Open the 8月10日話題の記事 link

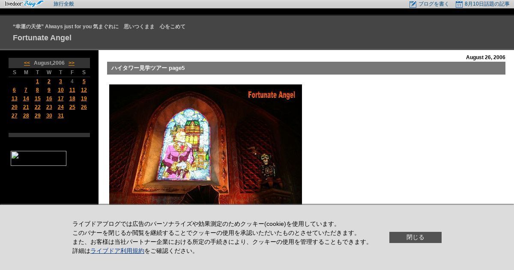(x=487, y=4)
